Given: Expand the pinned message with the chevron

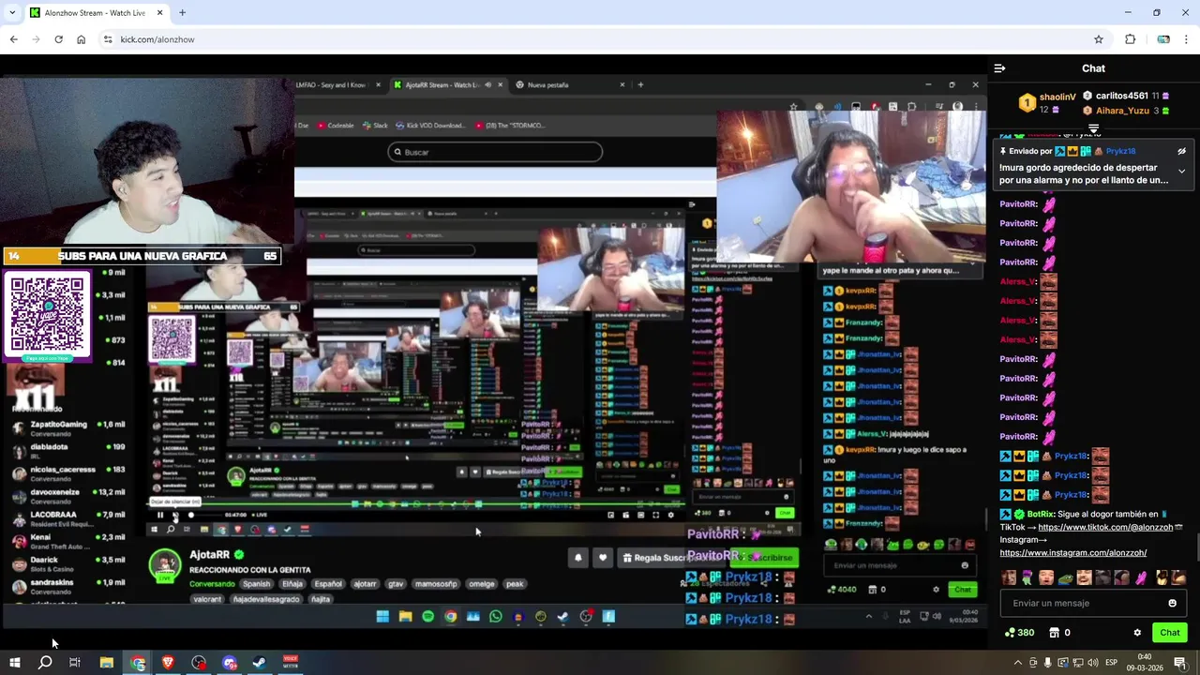Looking at the screenshot, I should point(1181,172).
